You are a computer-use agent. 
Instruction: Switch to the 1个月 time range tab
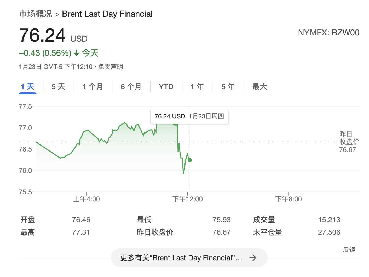click(x=93, y=87)
